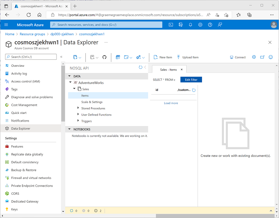This screenshot has width=279, height=218.
Task: Collapse the NOTEBOOKS section
Action: tap(69, 129)
